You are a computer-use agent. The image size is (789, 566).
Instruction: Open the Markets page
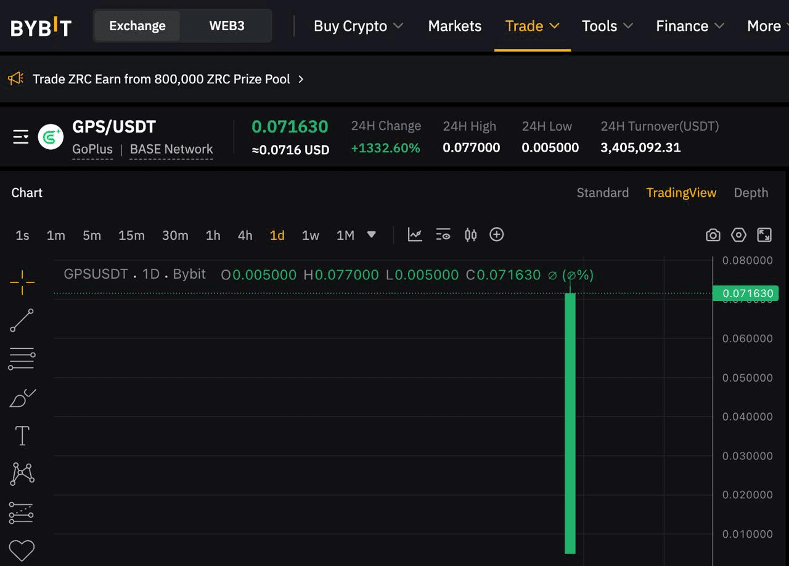455,26
